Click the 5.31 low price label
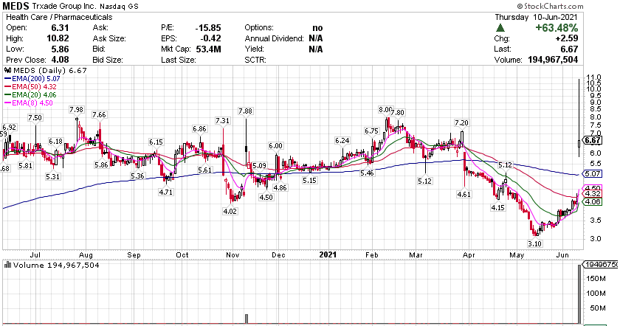The image size is (620, 326). (52, 176)
